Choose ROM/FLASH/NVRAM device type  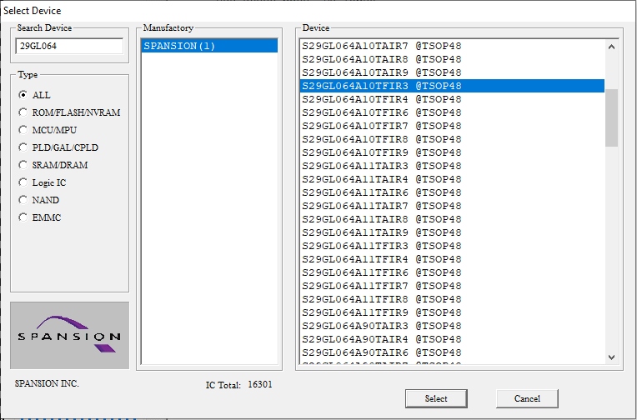[23, 112]
